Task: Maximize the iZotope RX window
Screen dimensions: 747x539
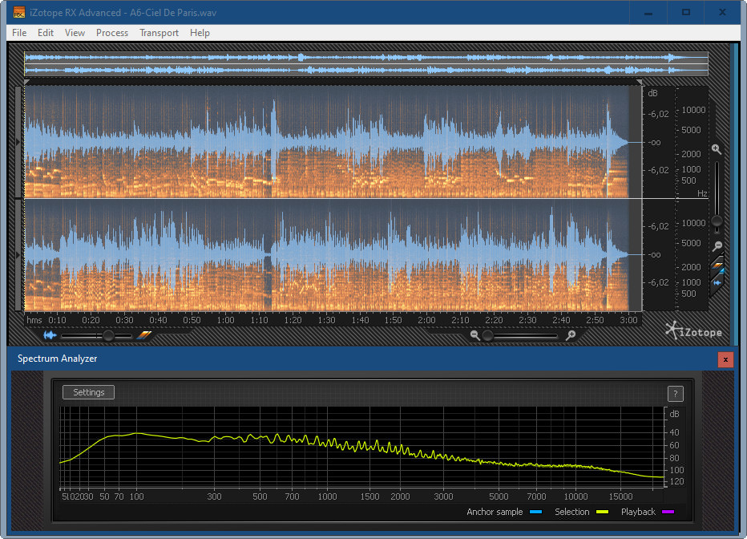Action: (686, 13)
